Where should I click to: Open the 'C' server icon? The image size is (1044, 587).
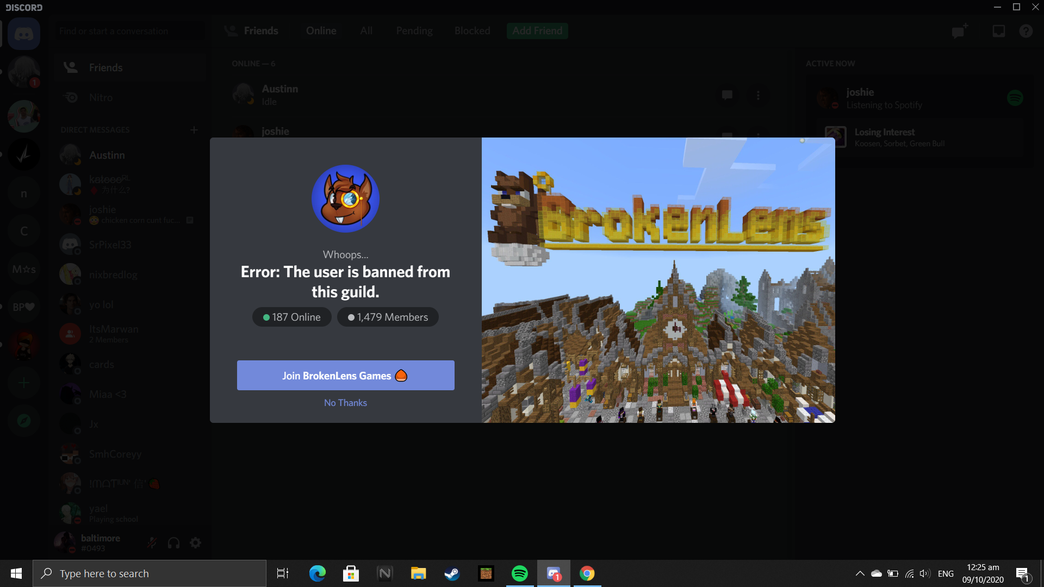(24, 232)
